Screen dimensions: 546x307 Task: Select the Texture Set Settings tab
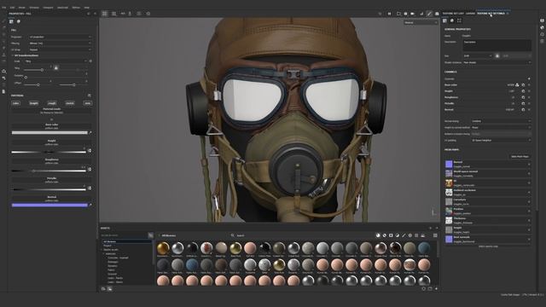491,14
